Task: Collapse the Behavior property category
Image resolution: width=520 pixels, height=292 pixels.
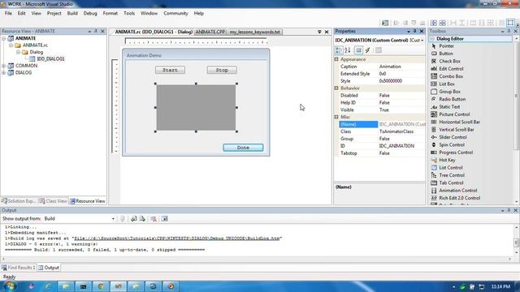Action: 336,88
